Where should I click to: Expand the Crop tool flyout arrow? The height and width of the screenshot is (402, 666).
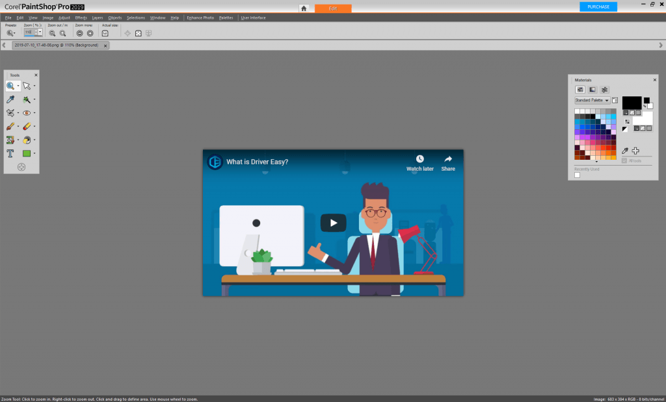18,113
